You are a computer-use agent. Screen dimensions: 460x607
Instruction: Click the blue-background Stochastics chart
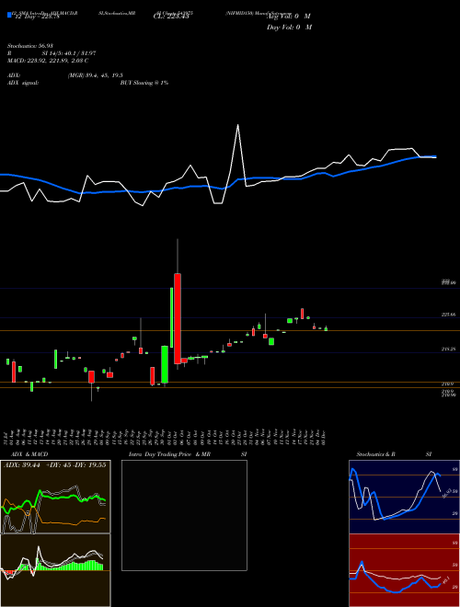[x=404, y=497]
